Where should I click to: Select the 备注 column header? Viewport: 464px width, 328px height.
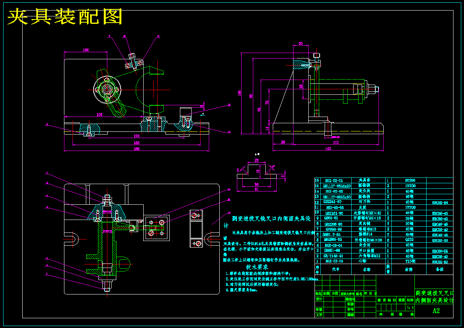[440, 269]
